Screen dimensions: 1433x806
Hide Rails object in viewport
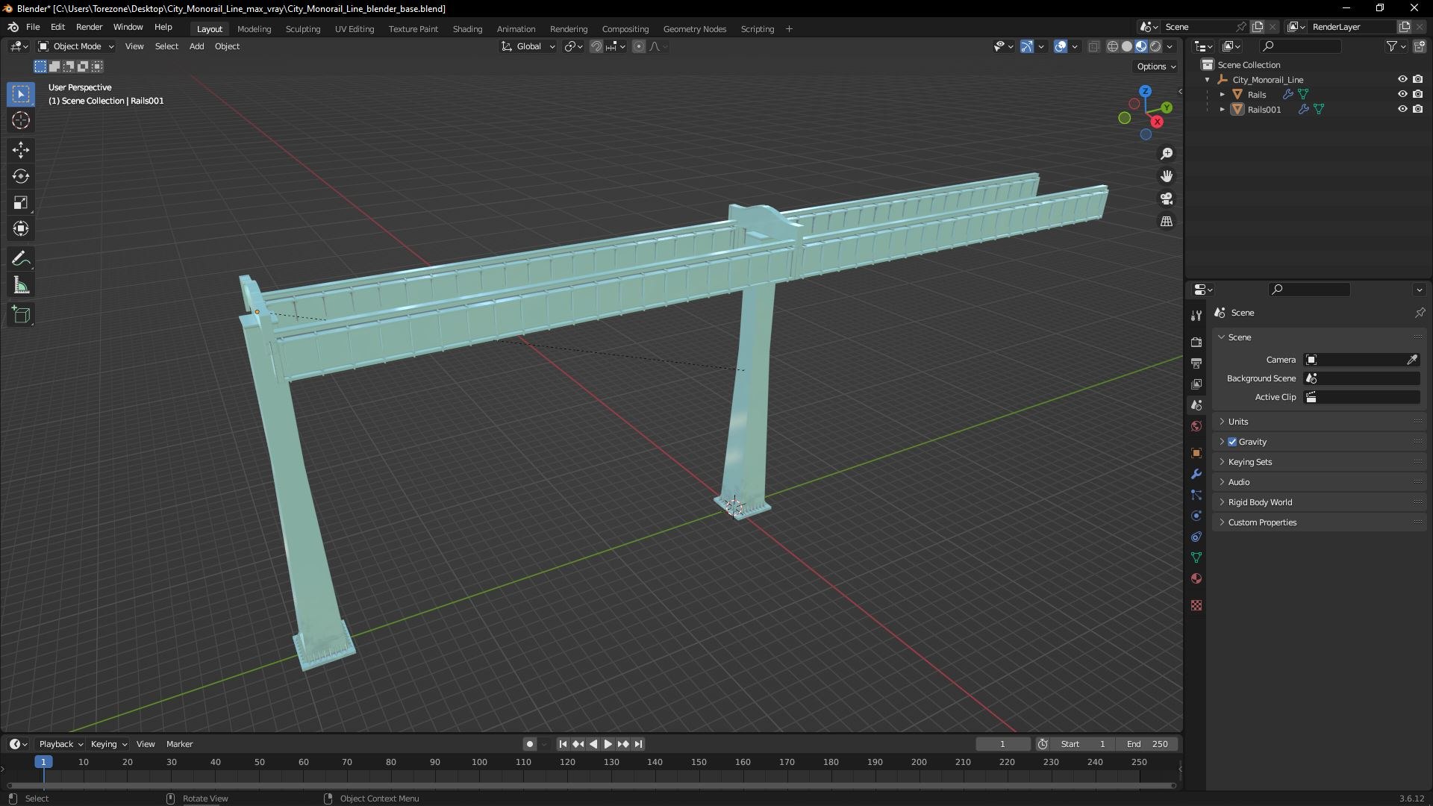[1402, 94]
